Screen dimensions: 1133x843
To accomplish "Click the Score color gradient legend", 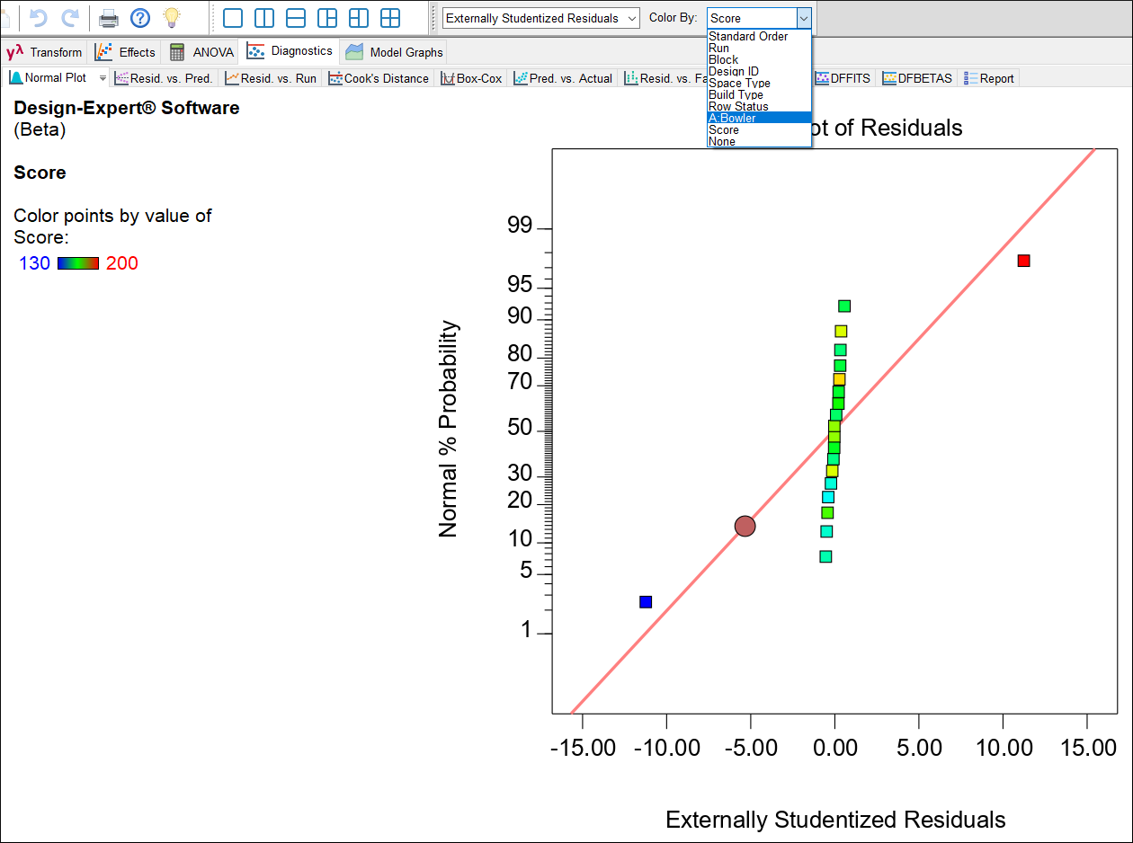I will pyautogui.click(x=78, y=262).
